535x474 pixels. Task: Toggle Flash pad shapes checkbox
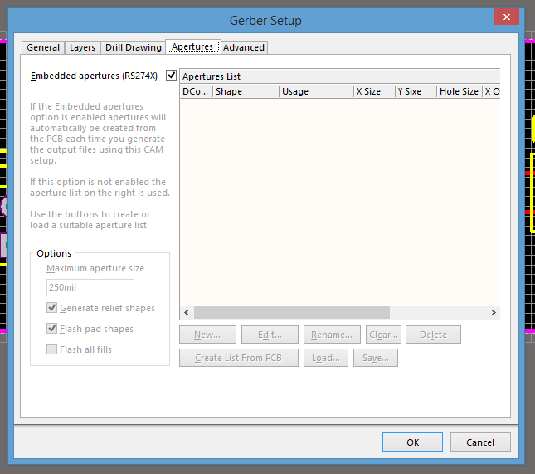52,329
